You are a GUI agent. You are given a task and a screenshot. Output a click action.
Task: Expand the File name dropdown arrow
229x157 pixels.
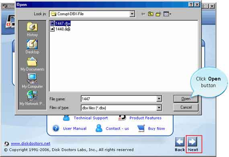point(159,99)
